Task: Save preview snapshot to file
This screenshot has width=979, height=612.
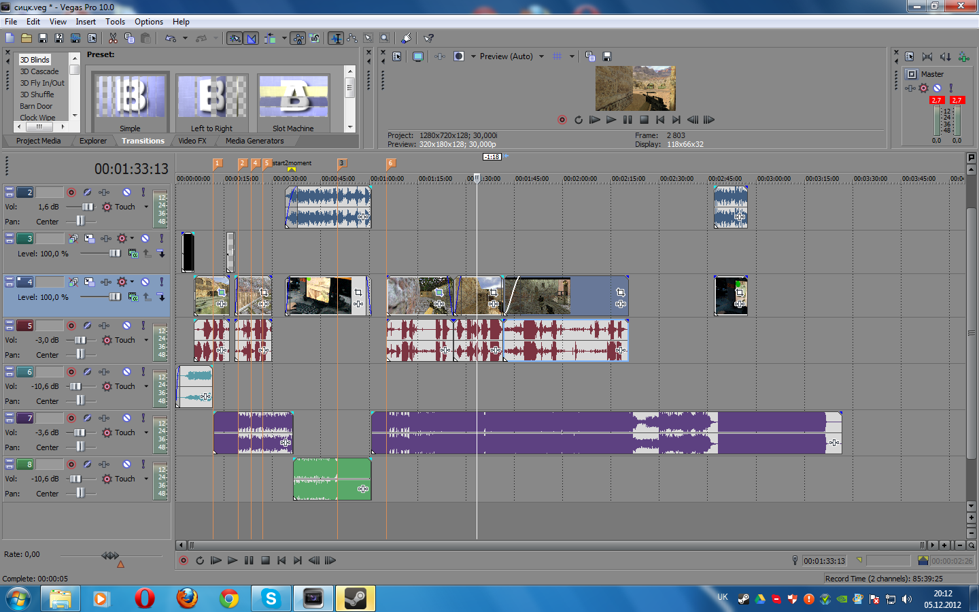Action: [607, 56]
